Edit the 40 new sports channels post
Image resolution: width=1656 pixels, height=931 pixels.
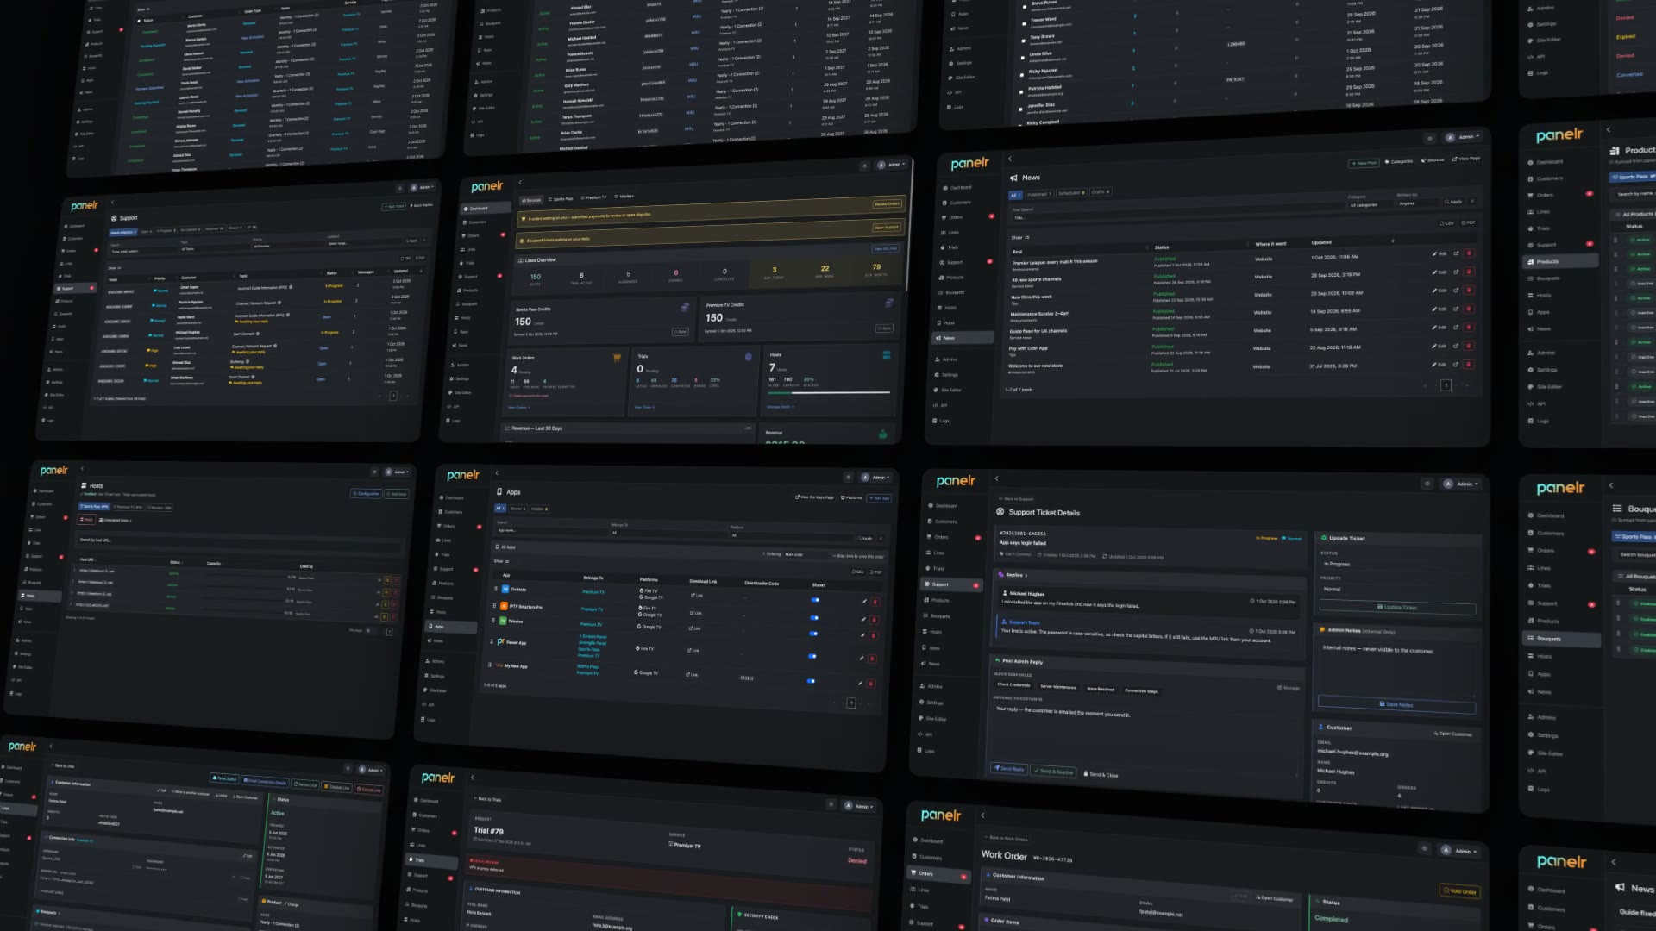[x=1440, y=272]
